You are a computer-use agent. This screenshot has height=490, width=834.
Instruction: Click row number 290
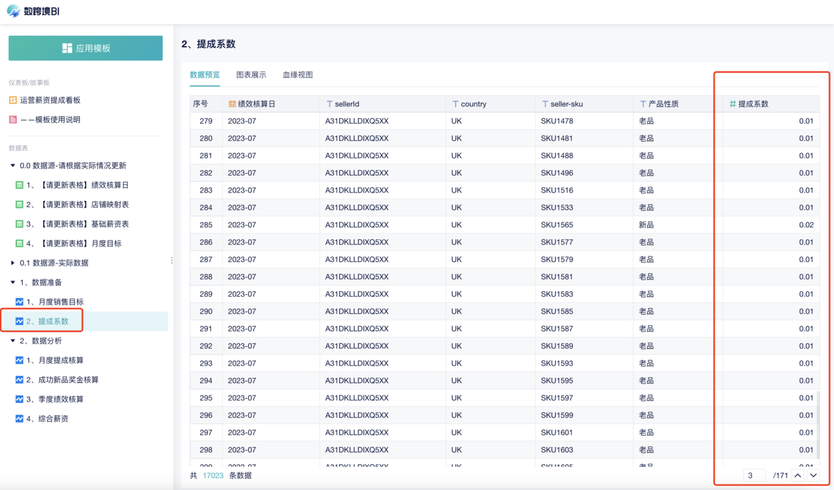click(206, 311)
